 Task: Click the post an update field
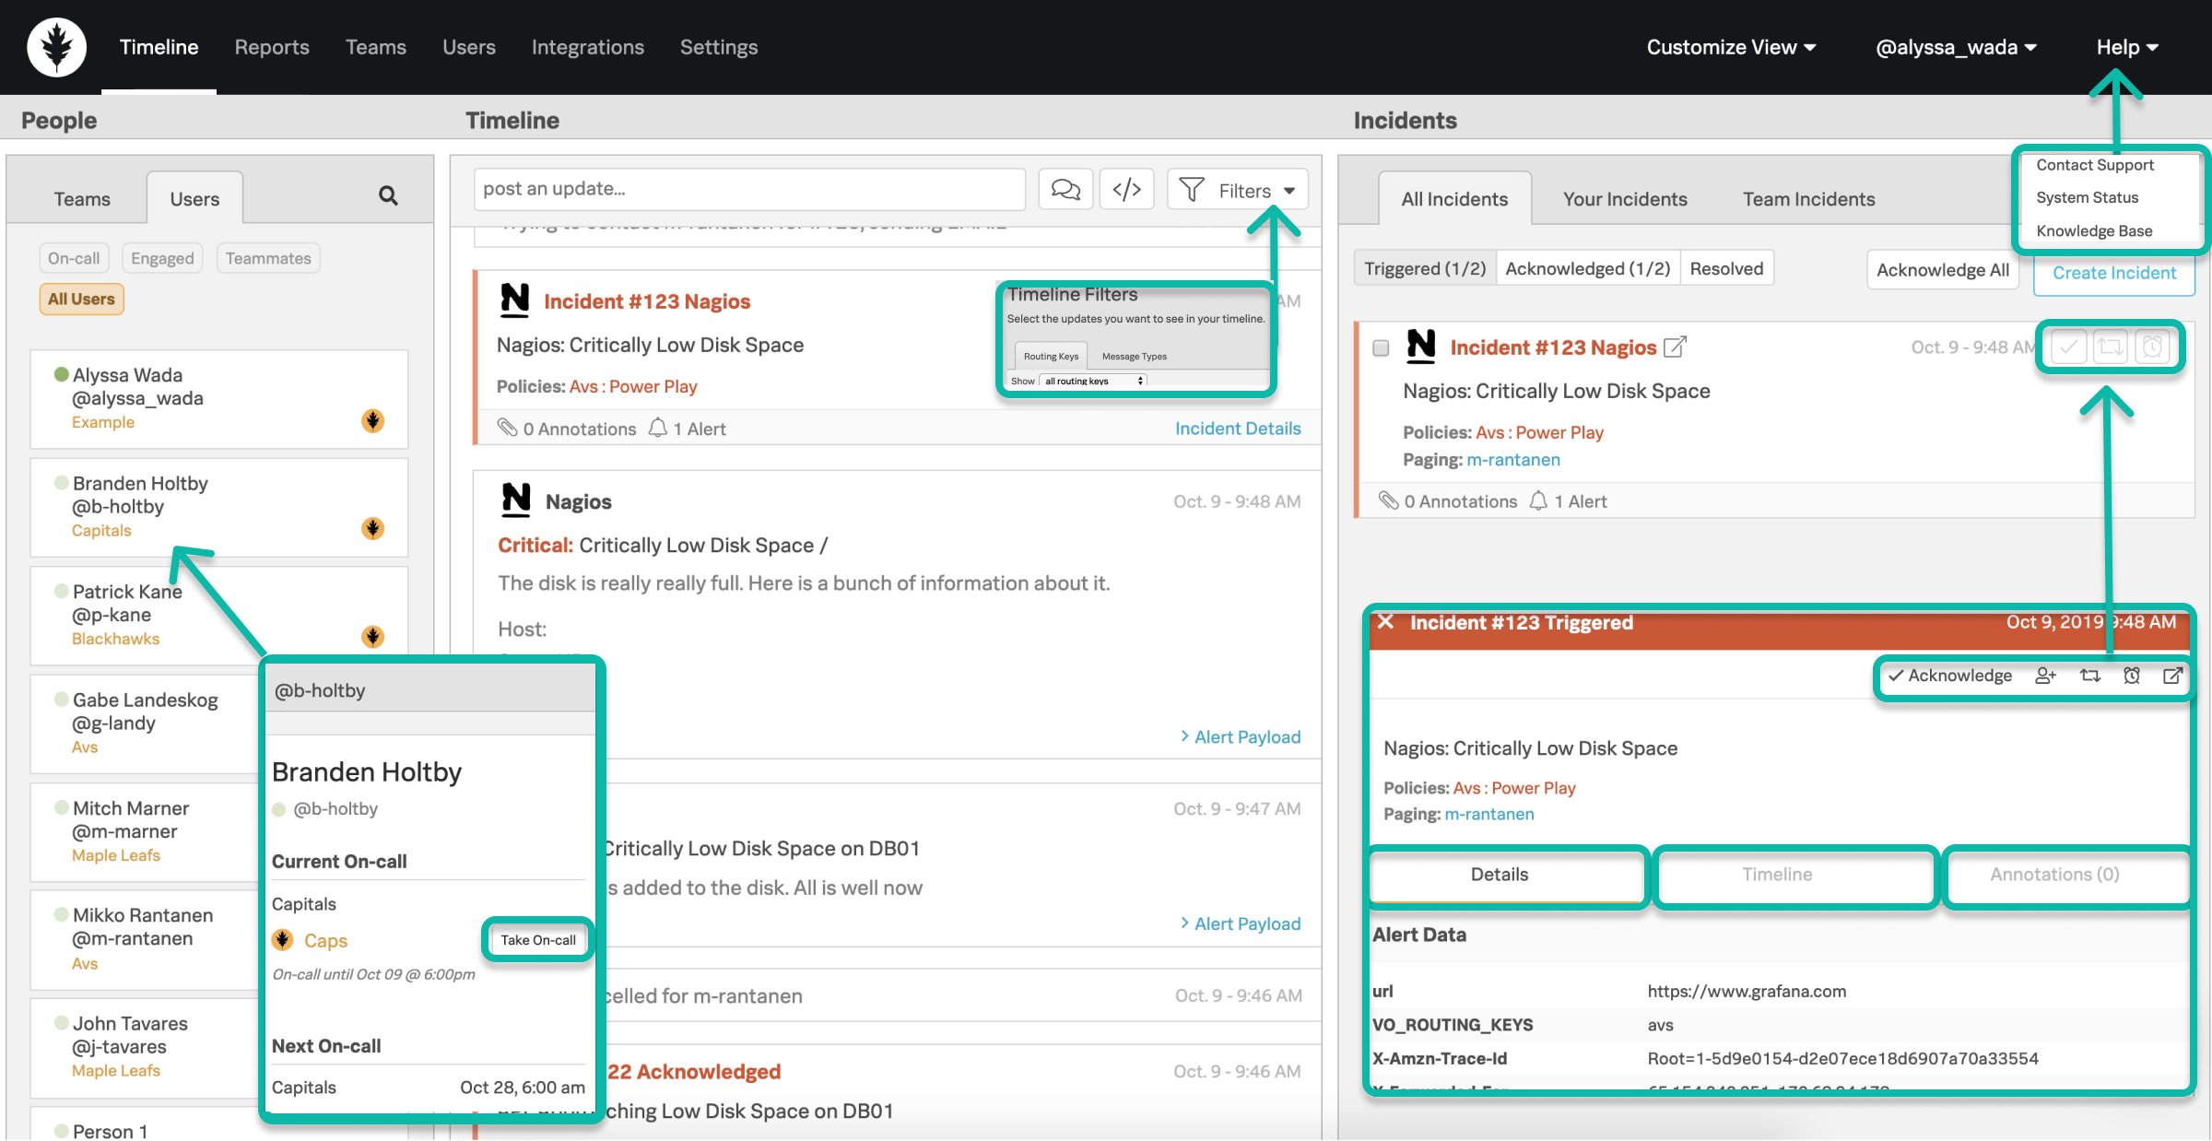click(748, 189)
